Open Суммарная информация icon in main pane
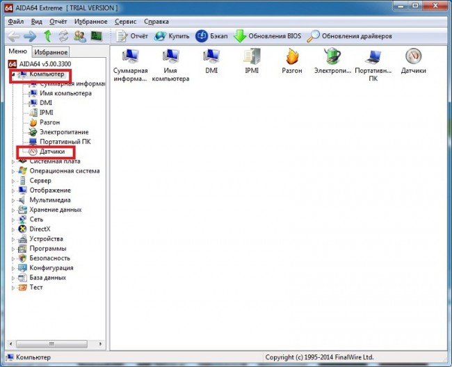The height and width of the screenshot is (367, 452). click(x=130, y=58)
